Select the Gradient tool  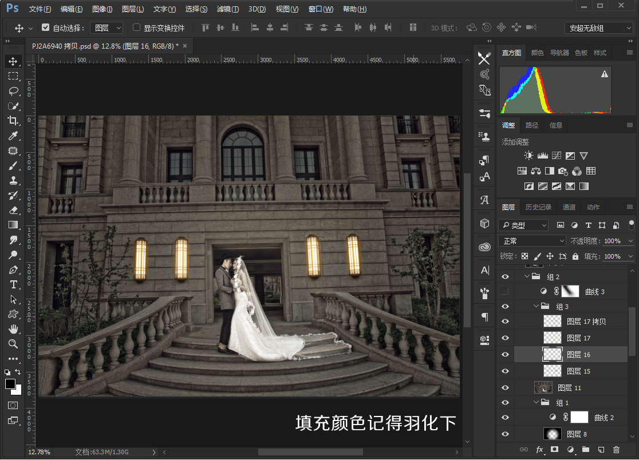pyautogui.click(x=13, y=225)
